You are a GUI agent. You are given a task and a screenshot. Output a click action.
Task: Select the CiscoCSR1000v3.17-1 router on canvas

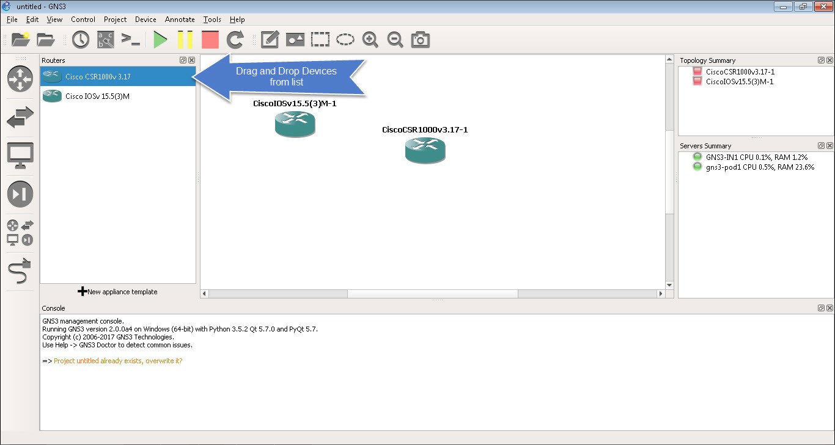click(x=425, y=150)
